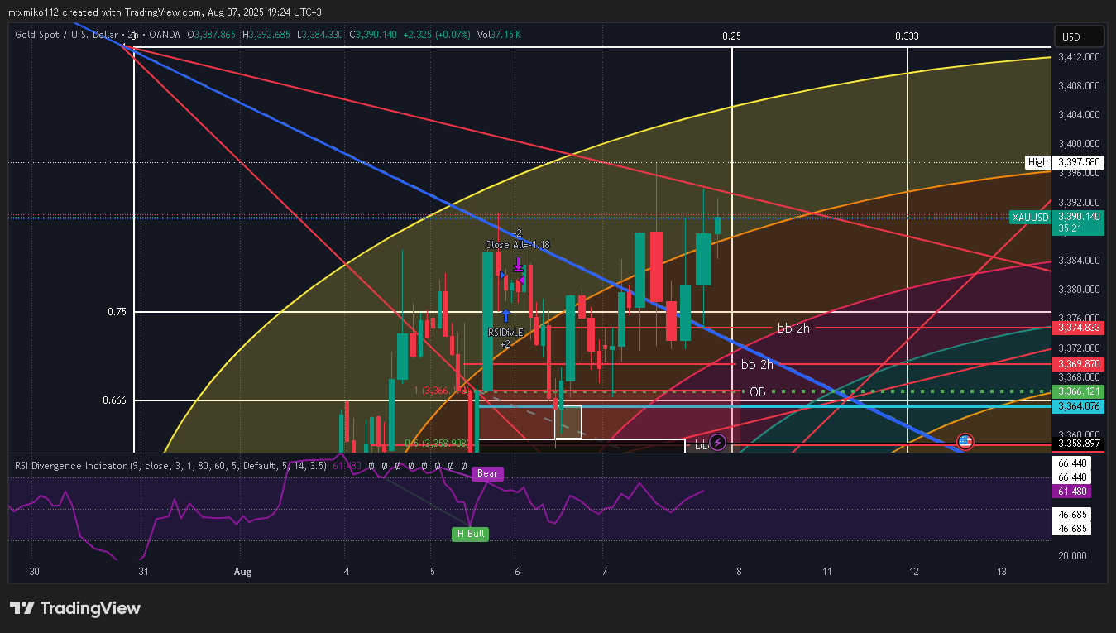Open the US flag economic event marker

965,442
